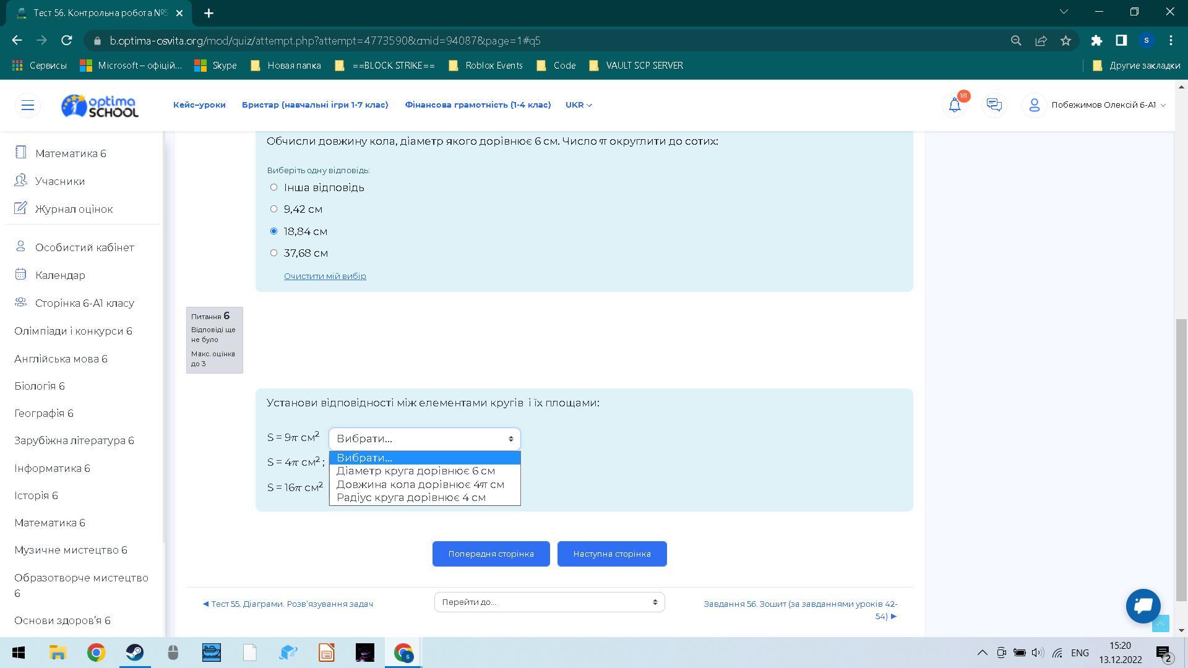This screenshot has width=1188, height=668.
Task: Select the 9,42 см answer
Action: click(273, 209)
